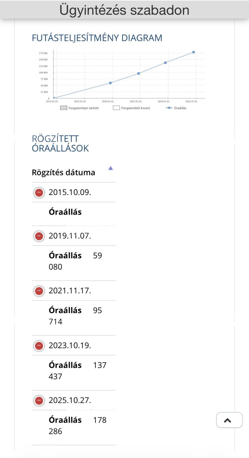249x458 pixels.
Task: Sort by Rögzítés dátuma arrow icon
Action: click(110, 168)
